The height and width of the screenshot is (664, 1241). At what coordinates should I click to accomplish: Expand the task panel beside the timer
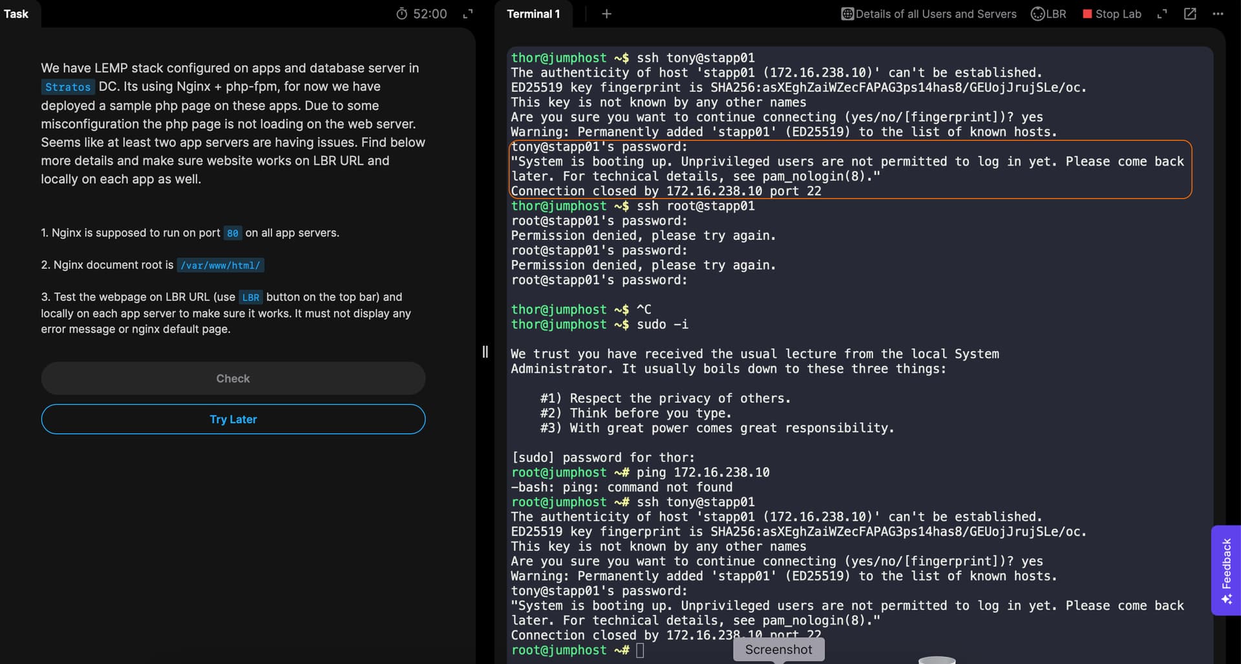pos(468,14)
